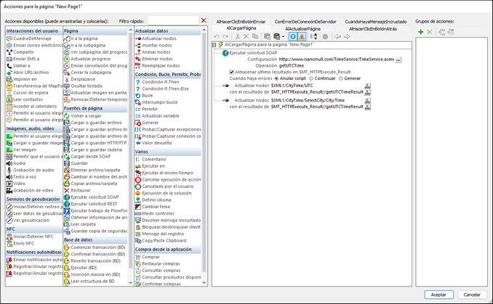Open the paste options dropdown arrow
Viewport: 493px width, 304px height.
pos(284,37)
